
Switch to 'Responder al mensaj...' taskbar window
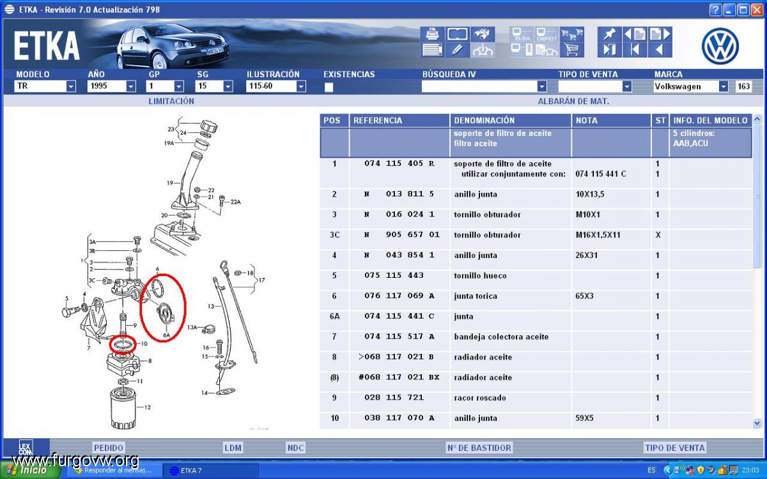[x=114, y=471]
